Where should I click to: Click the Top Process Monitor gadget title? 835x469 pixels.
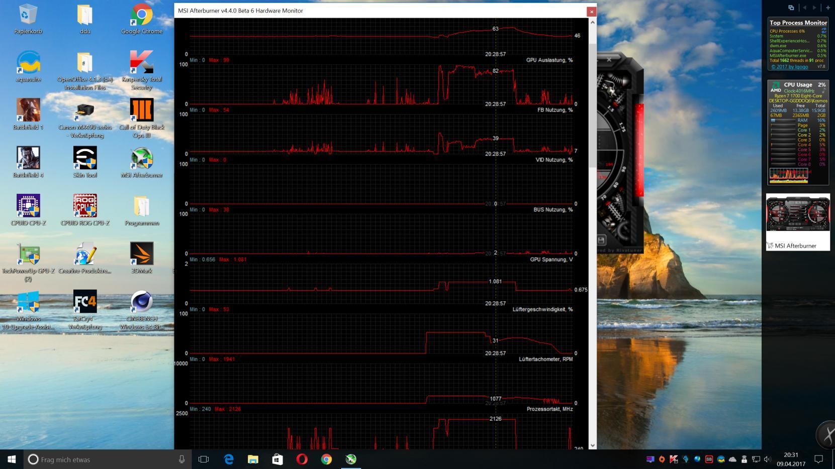798,23
